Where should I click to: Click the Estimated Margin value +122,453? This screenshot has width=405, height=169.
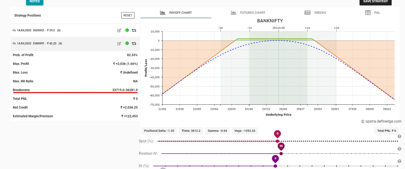click(x=129, y=116)
